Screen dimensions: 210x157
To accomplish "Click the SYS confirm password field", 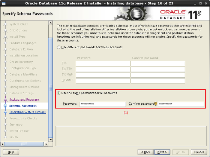I will tap(158, 64).
